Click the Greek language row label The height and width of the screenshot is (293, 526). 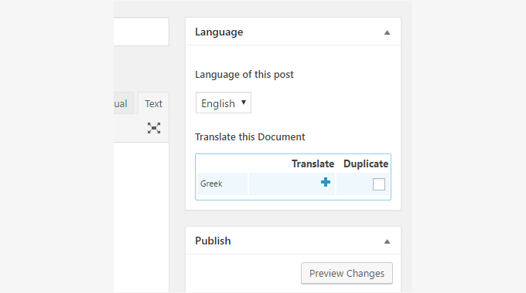pyautogui.click(x=211, y=184)
